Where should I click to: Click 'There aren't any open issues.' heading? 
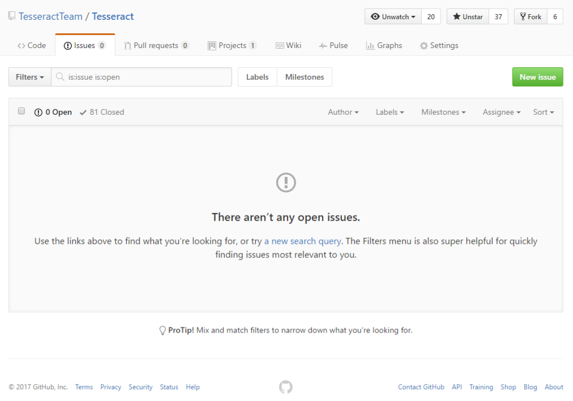(286, 217)
